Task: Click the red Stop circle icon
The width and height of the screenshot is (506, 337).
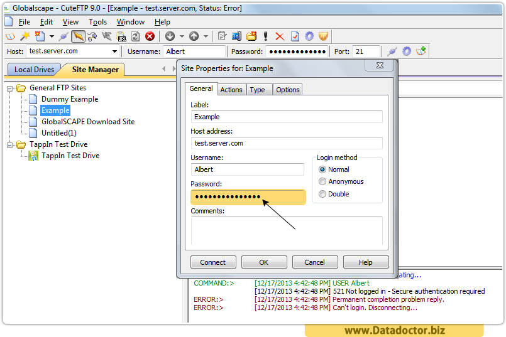Action: (x=150, y=36)
